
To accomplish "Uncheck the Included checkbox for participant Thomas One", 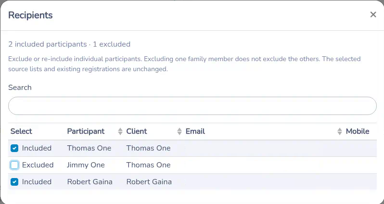I will pos(14,148).
